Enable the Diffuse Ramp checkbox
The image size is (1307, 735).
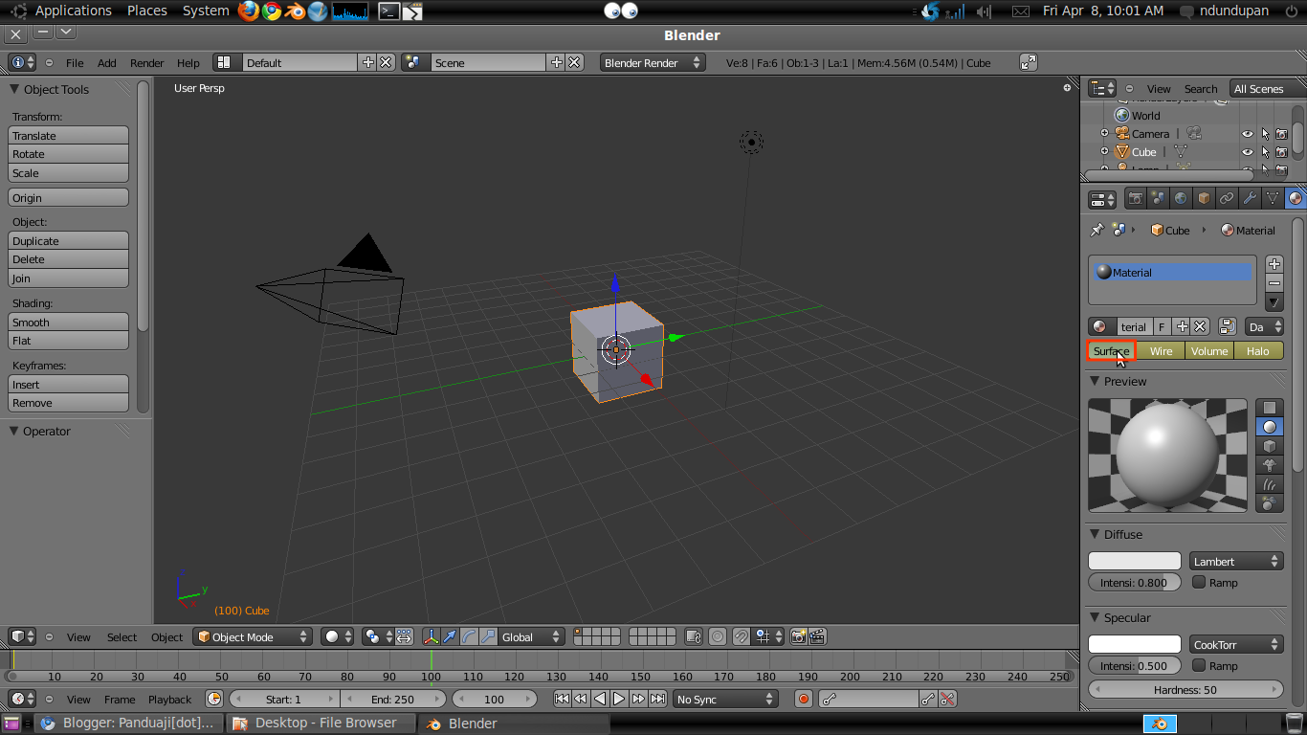click(x=1199, y=582)
